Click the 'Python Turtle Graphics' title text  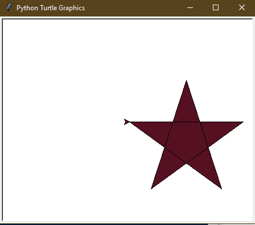point(51,8)
